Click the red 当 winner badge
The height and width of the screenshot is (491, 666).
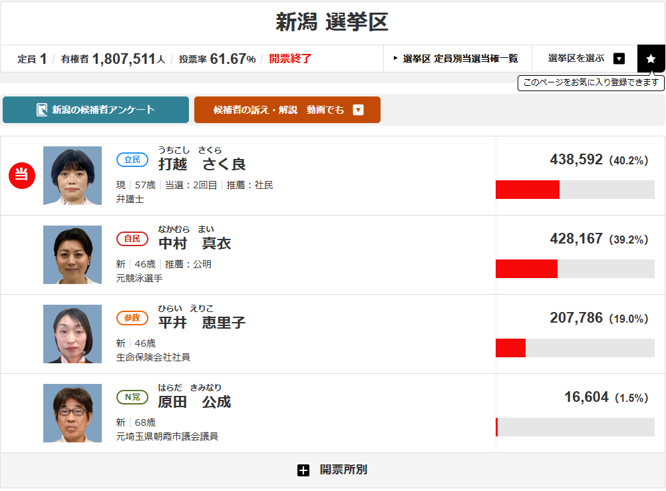coord(22,176)
